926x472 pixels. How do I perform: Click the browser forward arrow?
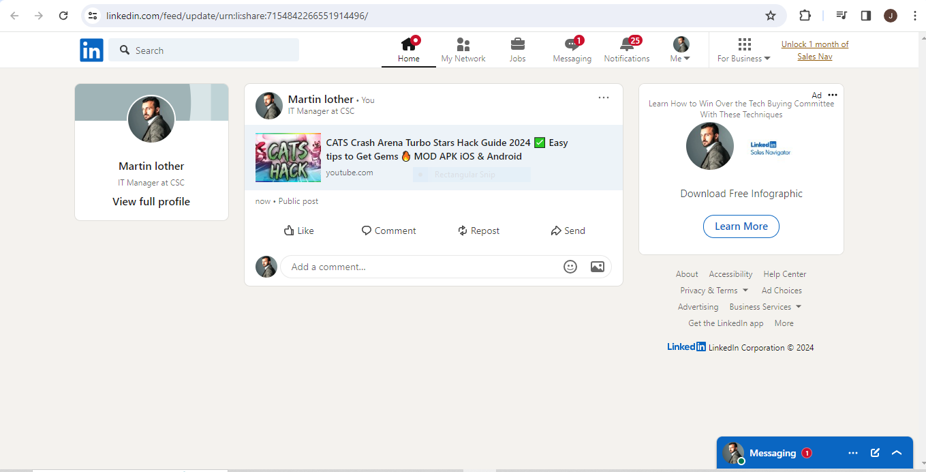coord(39,15)
